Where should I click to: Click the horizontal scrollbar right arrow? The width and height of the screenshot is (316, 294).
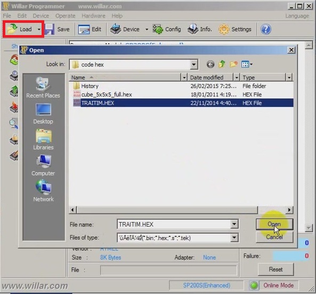pyautogui.click(x=289, y=210)
